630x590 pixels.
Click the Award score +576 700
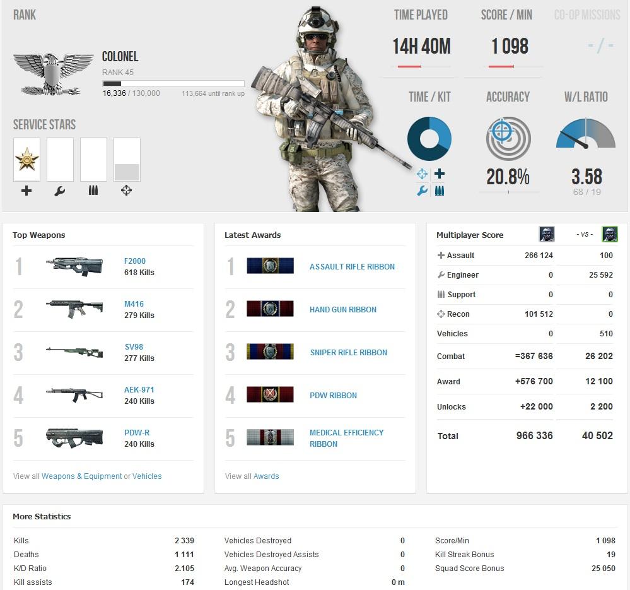click(534, 381)
